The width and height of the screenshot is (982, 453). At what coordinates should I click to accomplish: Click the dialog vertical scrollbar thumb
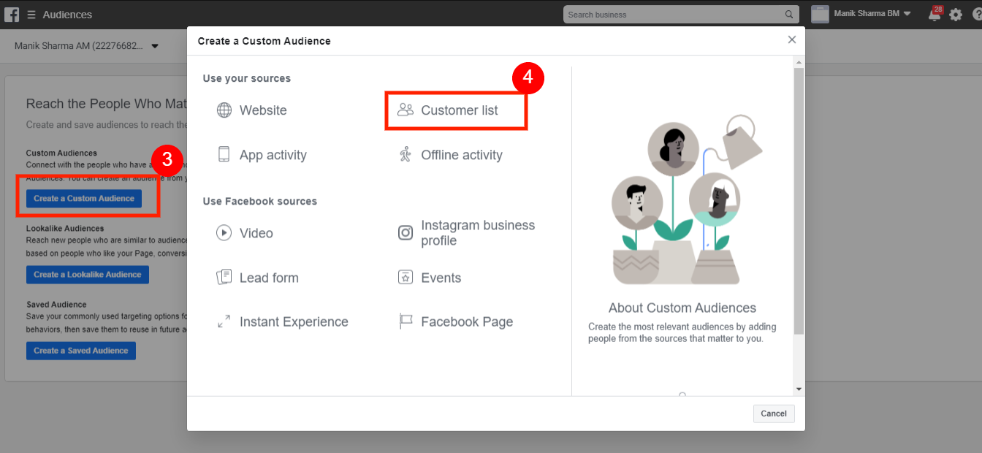click(799, 201)
